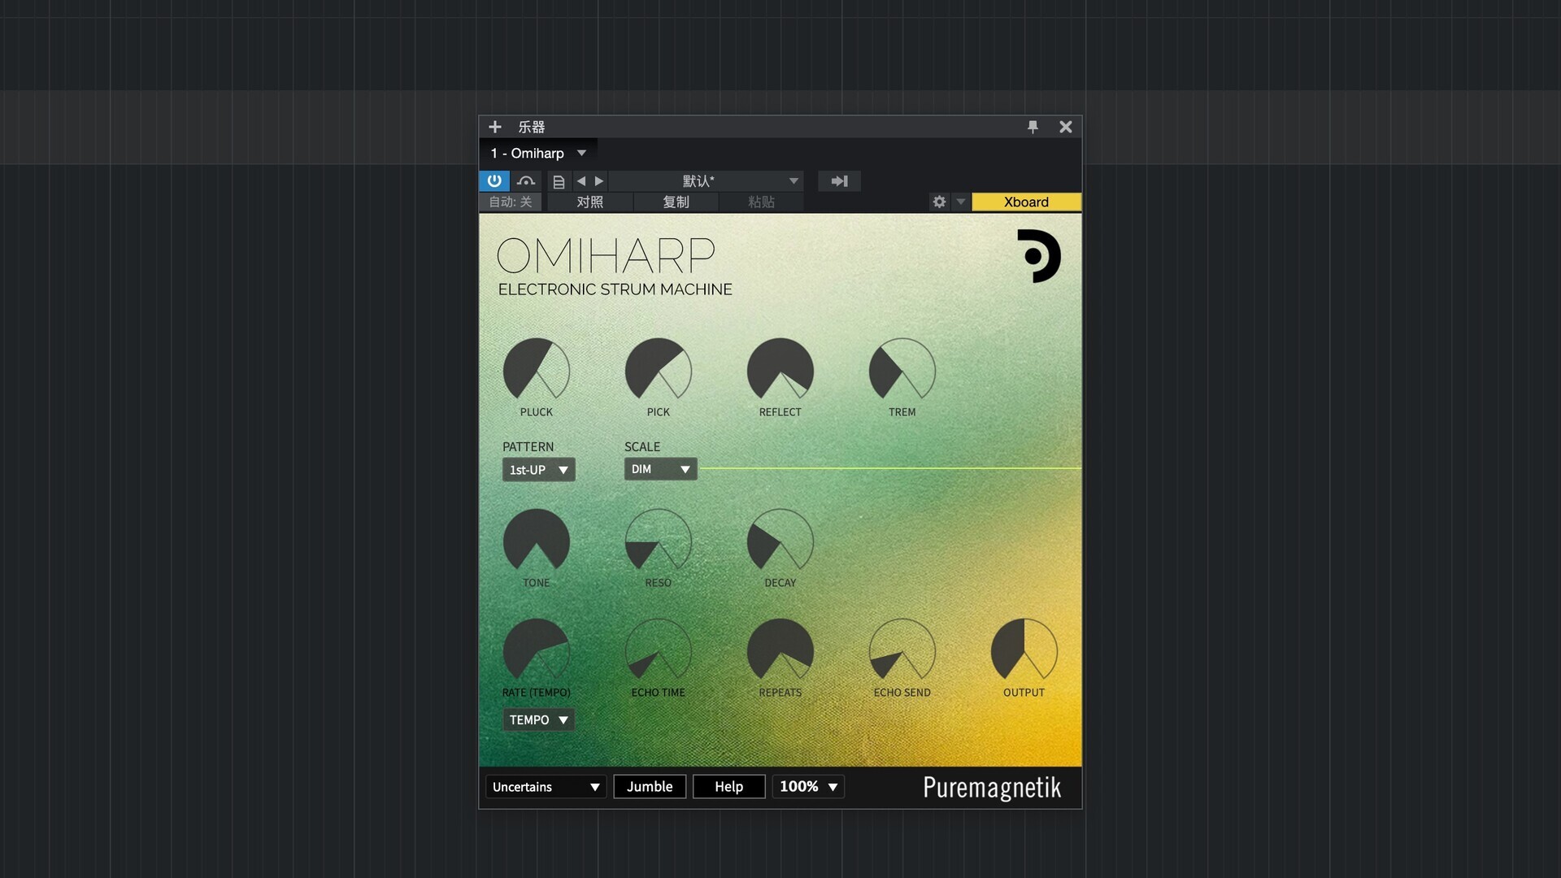Image resolution: width=1561 pixels, height=878 pixels.
Task: Click the RATE (TEMPO) knob
Action: point(537,651)
